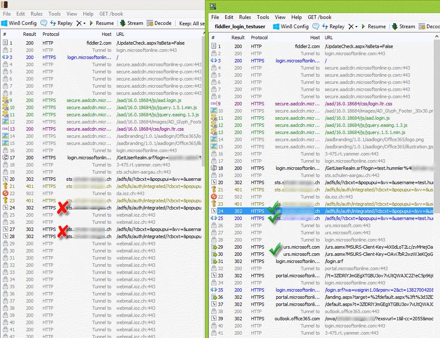The image size is (440, 338).
Task: Click the image icon of right session 10
Action: pyautogui.click(x=214, y=111)
